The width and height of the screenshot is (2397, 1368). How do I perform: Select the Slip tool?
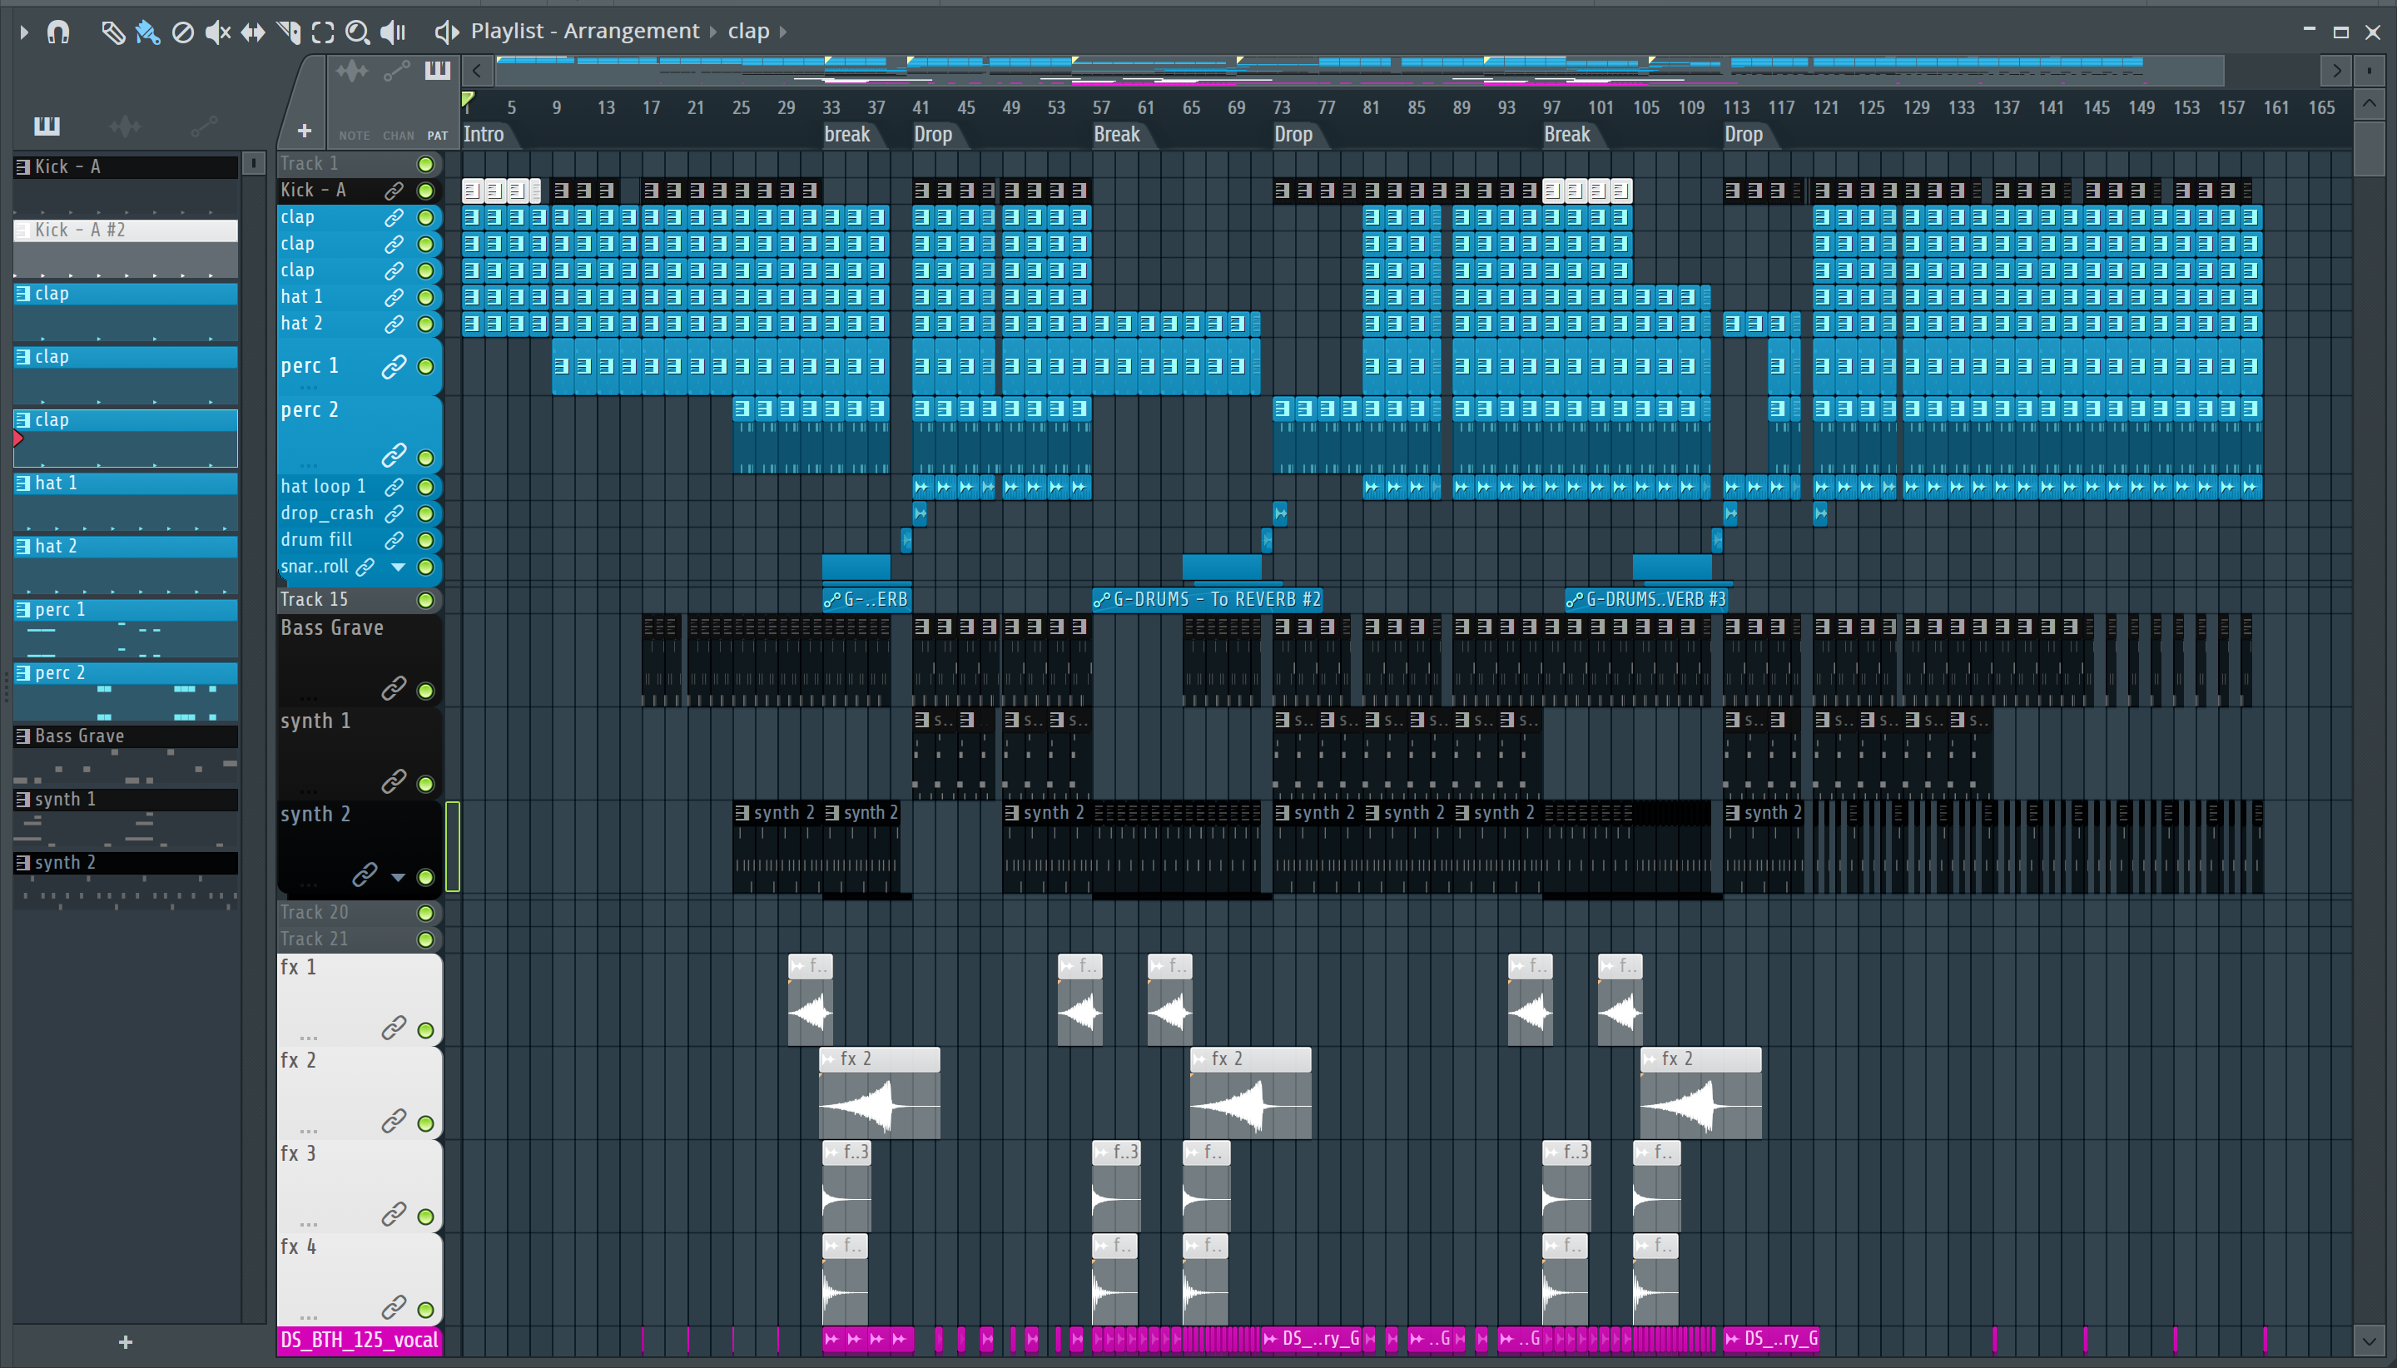click(x=253, y=32)
